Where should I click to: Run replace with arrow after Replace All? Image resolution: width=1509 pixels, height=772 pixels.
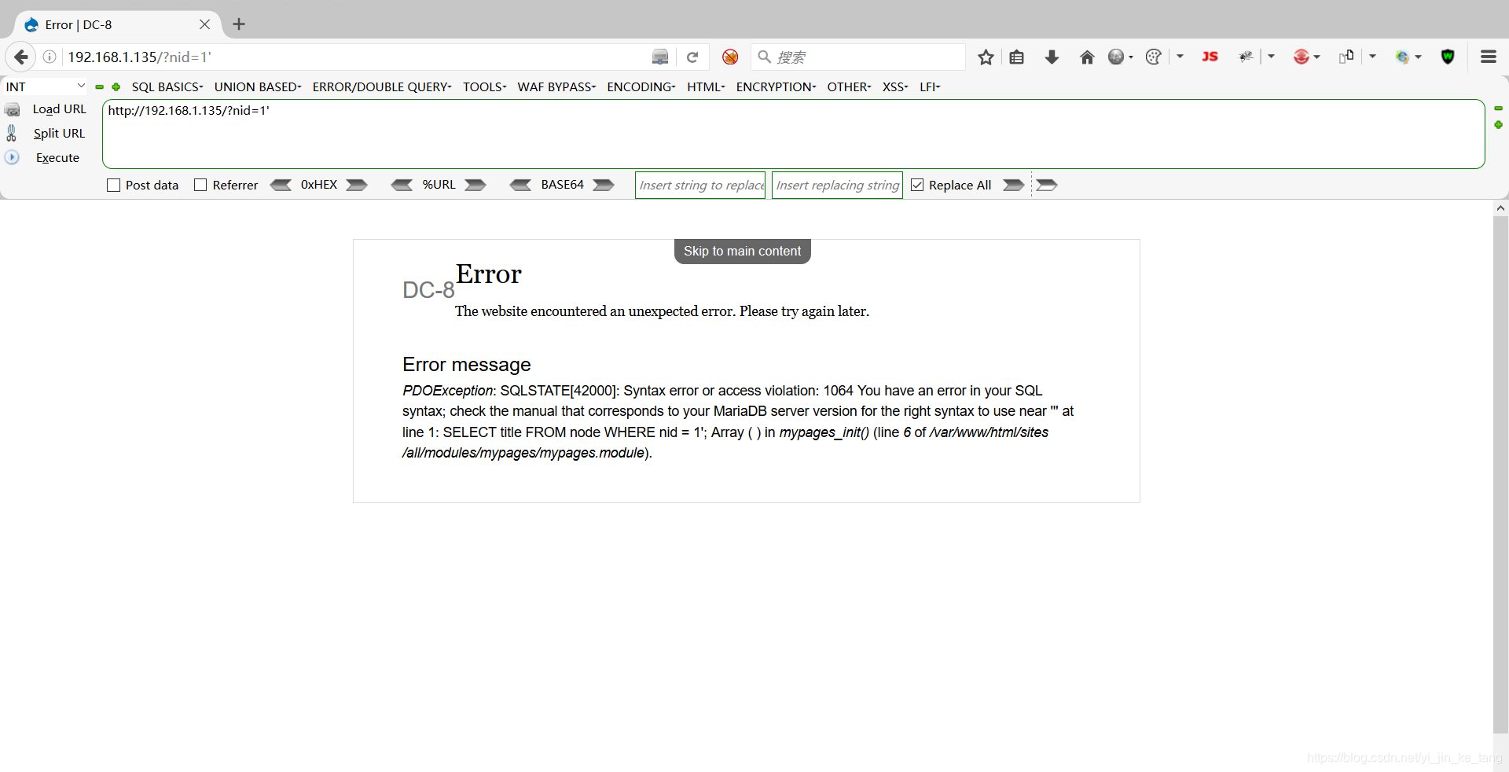click(1014, 185)
